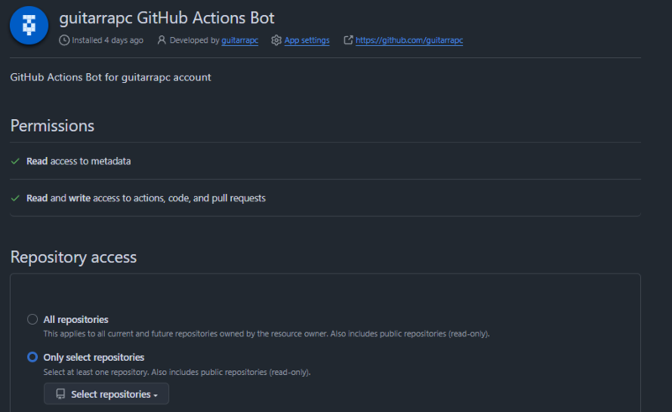The image size is (672, 412).
Task: Open the Select repositories dropdown
Action: pyautogui.click(x=107, y=394)
